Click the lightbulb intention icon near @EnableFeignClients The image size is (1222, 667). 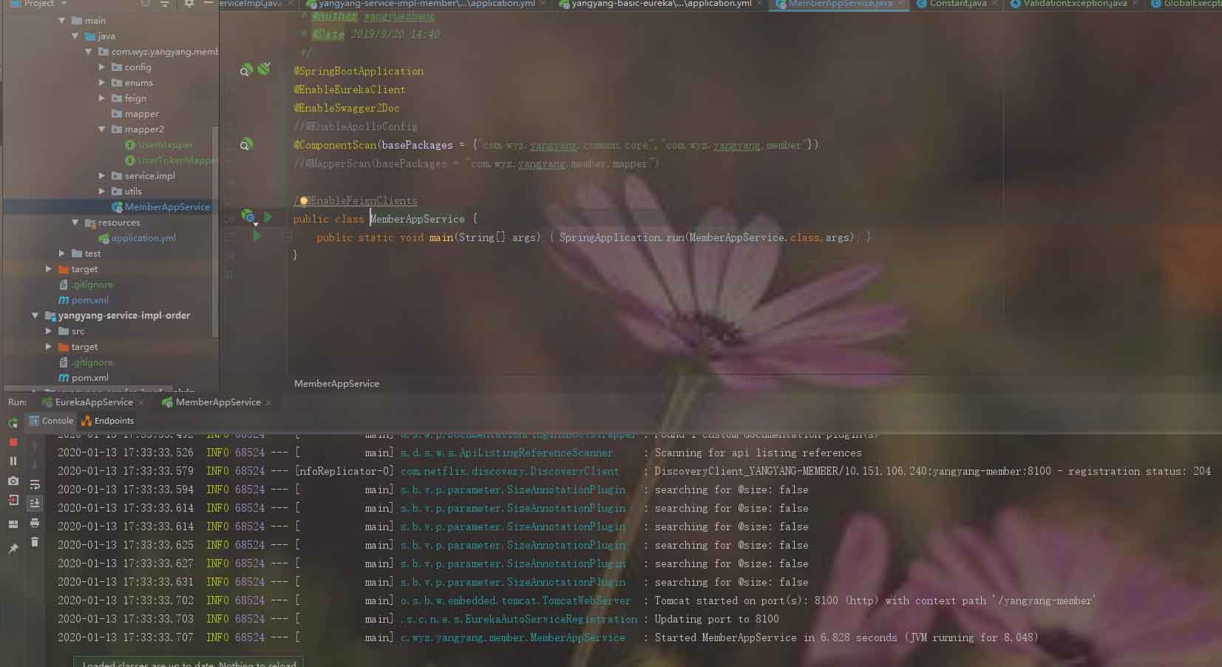303,200
